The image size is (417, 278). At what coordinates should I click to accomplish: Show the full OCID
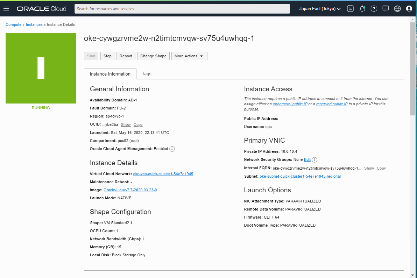click(126, 124)
